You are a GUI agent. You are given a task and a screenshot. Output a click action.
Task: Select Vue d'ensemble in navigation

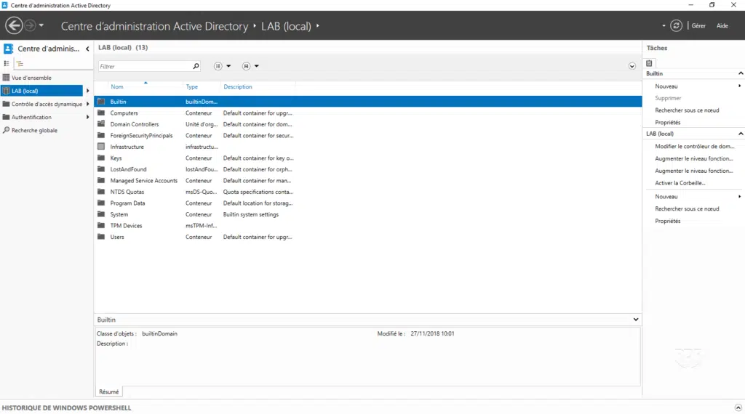pos(31,78)
